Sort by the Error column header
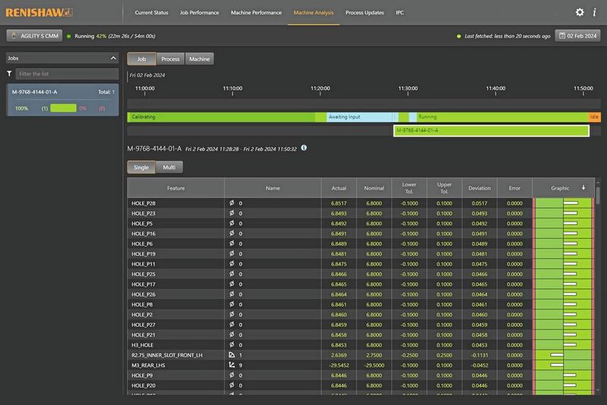Image resolution: width=607 pixels, height=405 pixels. point(514,188)
